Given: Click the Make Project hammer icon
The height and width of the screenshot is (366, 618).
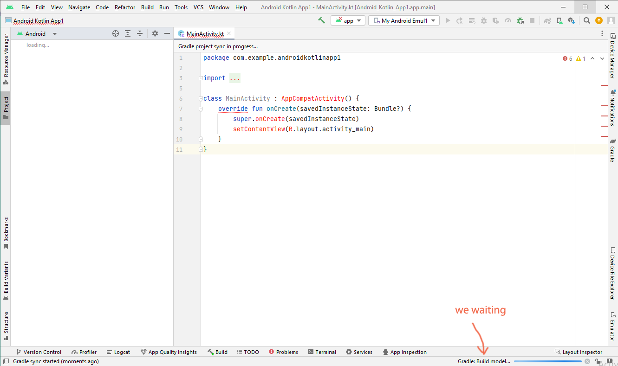Looking at the screenshot, I should (x=321, y=20).
